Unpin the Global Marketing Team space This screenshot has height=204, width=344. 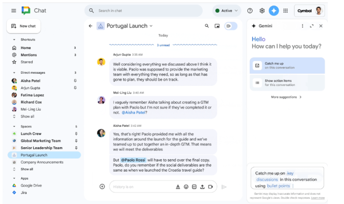point(76,140)
